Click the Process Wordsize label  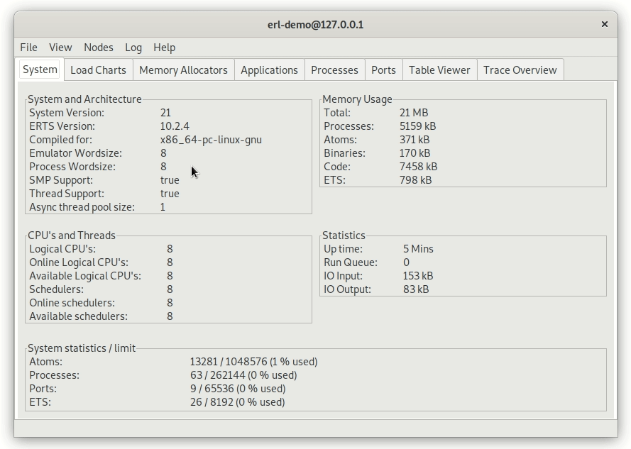coord(72,167)
